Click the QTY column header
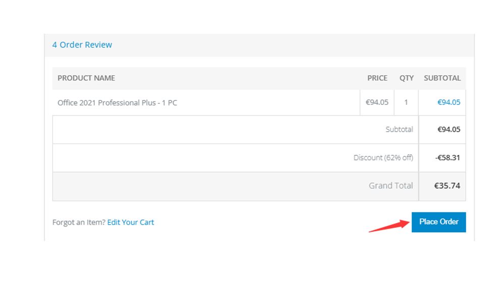Viewport: 501px width, 295px height. click(407, 78)
